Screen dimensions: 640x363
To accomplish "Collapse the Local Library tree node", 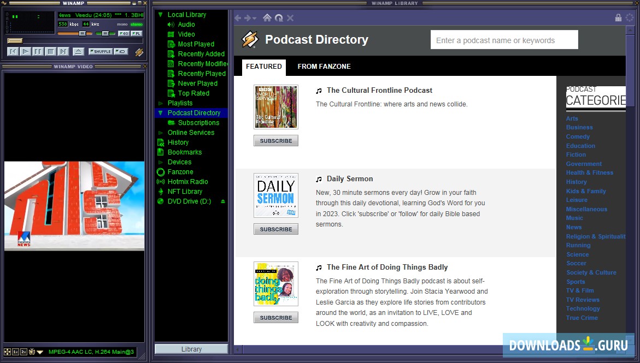I will pyautogui.click(x=160, y=15).
